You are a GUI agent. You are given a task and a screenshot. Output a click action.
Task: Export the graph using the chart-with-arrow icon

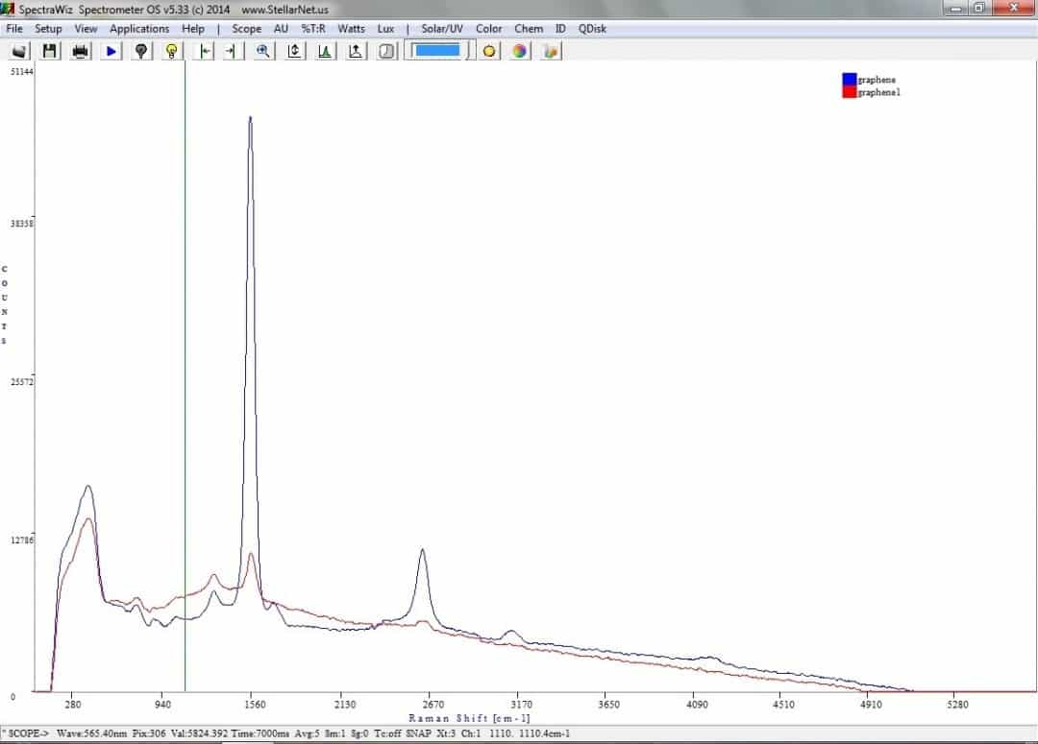tap(353, 51)
